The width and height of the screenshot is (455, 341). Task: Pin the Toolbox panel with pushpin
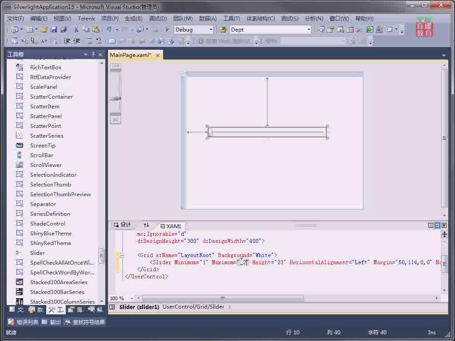point(93,54)
